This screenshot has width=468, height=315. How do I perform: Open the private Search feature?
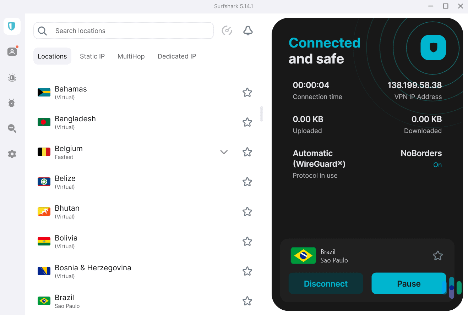pyautogui.click(x=12, y=128)
